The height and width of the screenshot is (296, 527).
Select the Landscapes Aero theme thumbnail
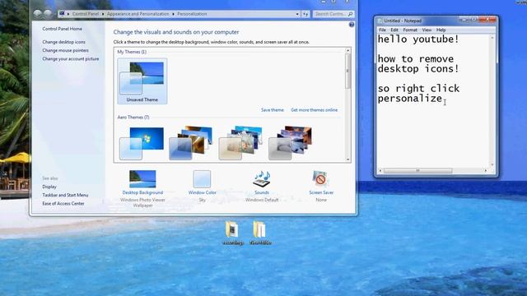290,143
